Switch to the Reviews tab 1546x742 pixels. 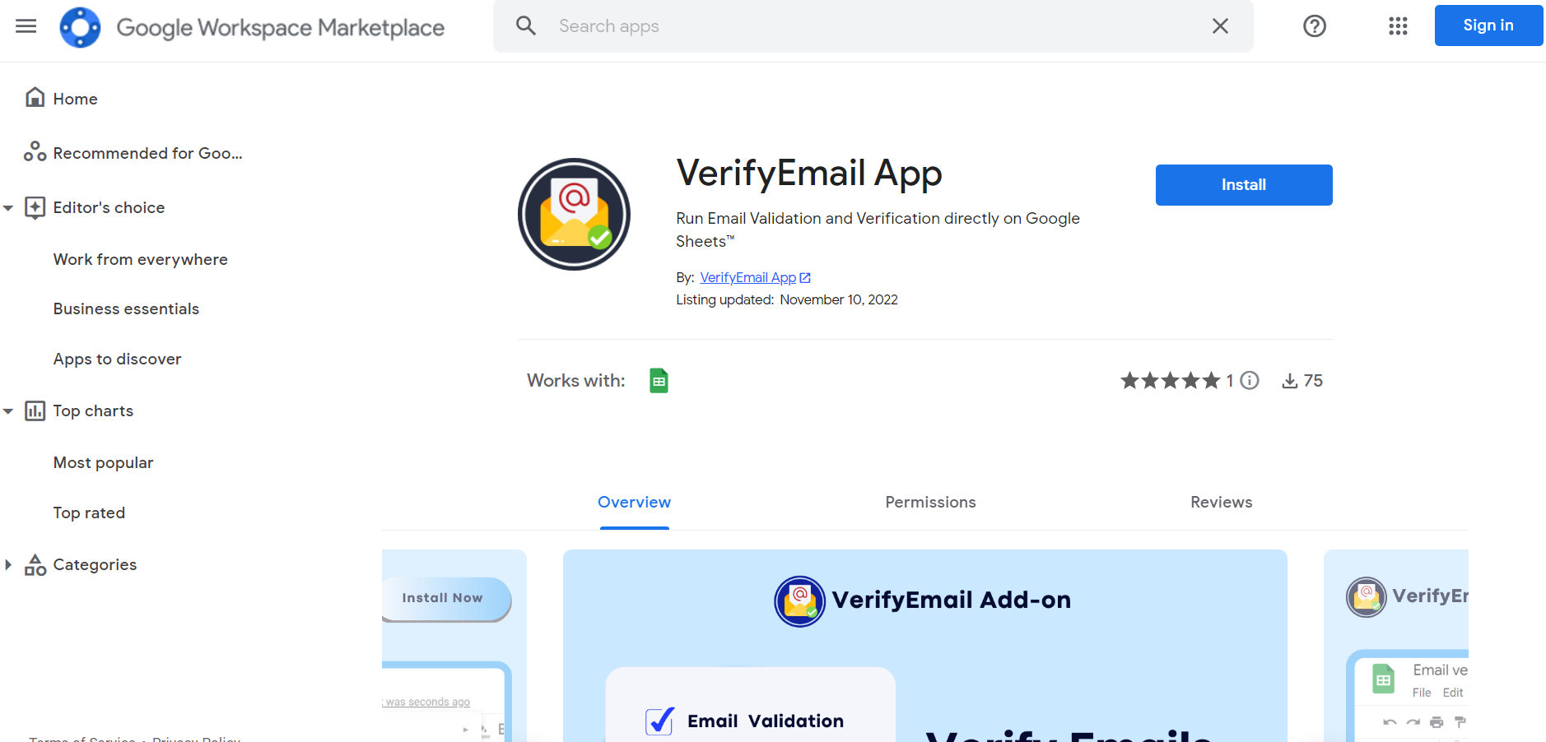pos(1222,503)
